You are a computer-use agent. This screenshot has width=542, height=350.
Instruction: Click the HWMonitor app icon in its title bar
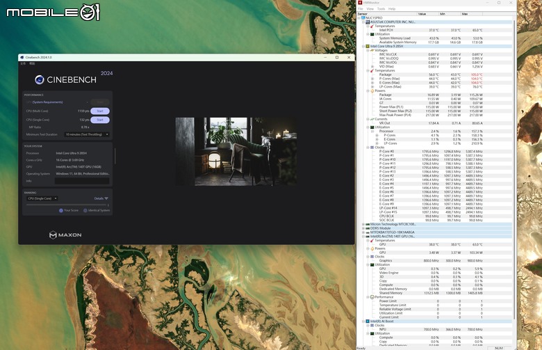[360, 3]
